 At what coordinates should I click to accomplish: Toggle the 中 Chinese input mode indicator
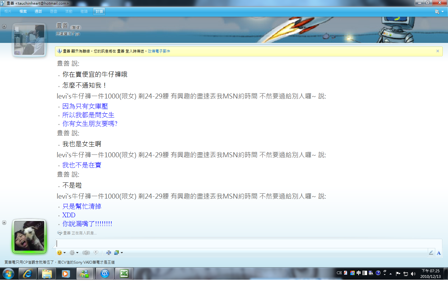[x=359, y=273]
